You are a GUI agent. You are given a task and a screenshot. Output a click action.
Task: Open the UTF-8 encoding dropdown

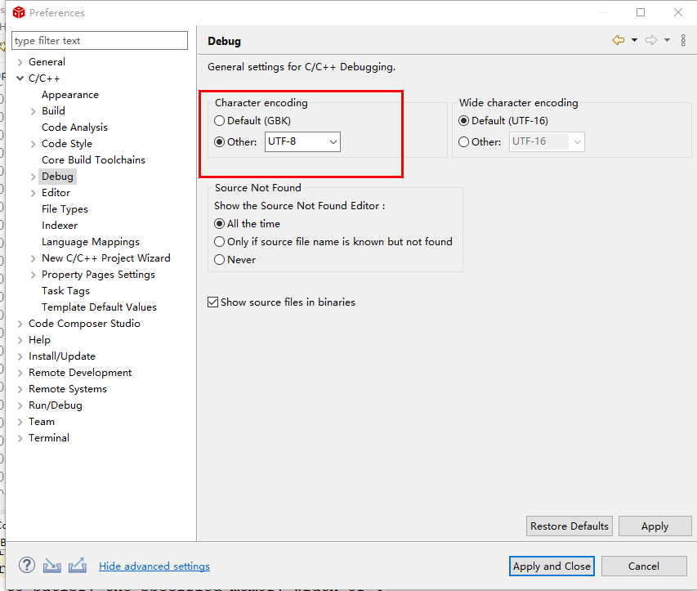(x=302, y=142)
